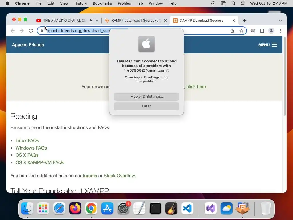Image resolution: width=293 pixels, height=220 pixels.
Task: Open the Bookmarks menu
Action: point(102,3)
